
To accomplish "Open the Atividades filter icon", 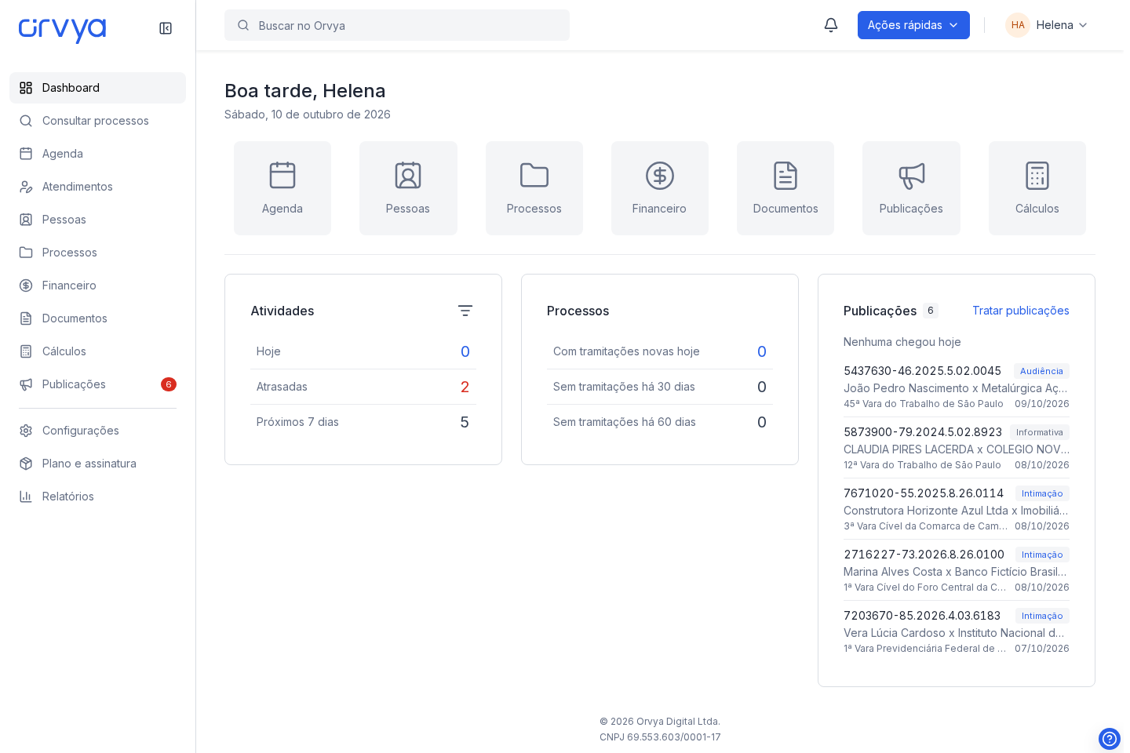I will tap(465, 311).
